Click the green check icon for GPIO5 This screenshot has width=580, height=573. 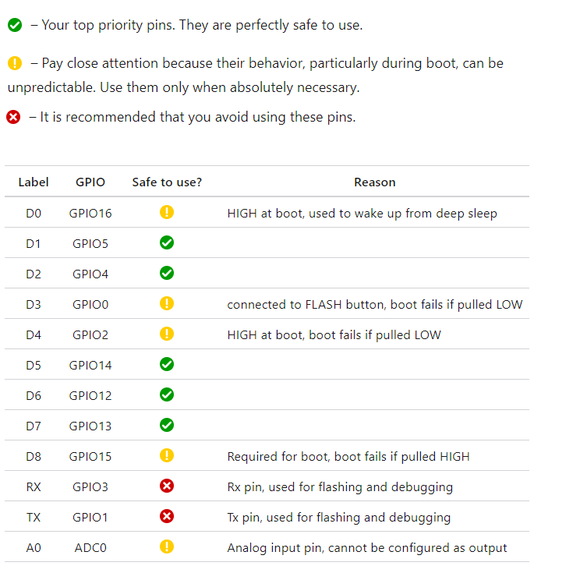pyautogui.click(x=167, y=243)
